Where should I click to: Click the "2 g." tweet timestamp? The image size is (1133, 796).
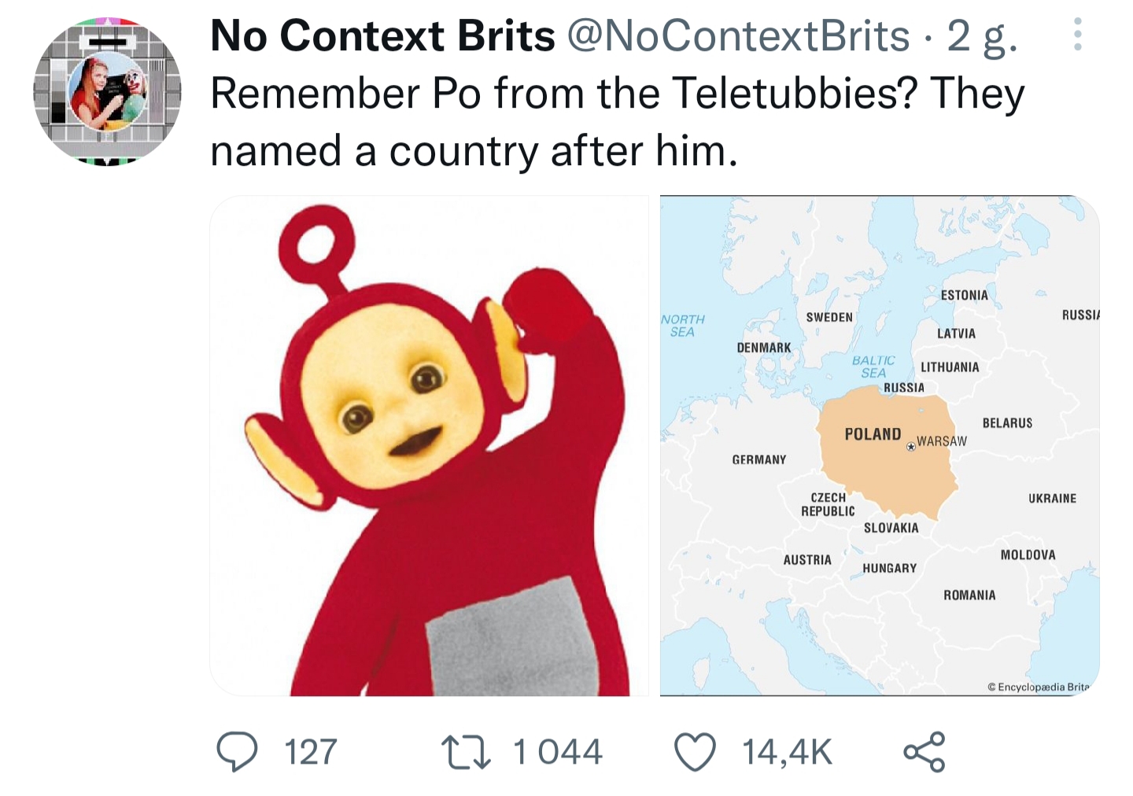(x=982, y=36)
